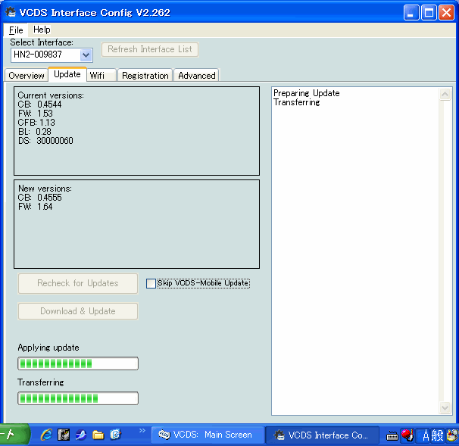Screen dimensions: 459x446
Task: Click current 'CB: 0.4544' version text
Action: [39, 104]
